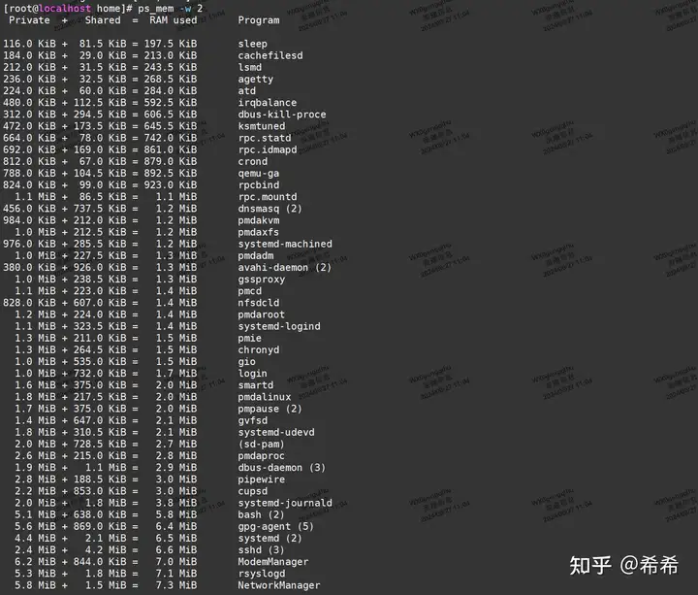Click the 'gssproxy' program name
The image size is (698, 595).
click(262, 280)
